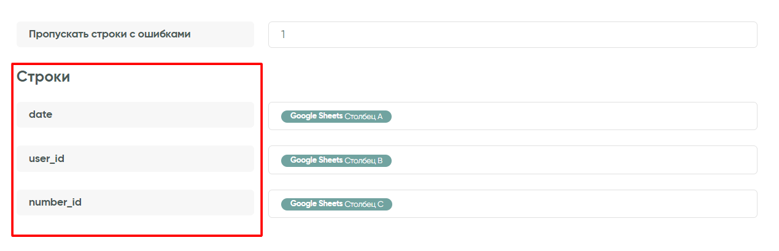The width and height of the screenshot is (779, 251).
Task: Click the Google Sheets Столбец A tag pill
Action: click(336, 116)
